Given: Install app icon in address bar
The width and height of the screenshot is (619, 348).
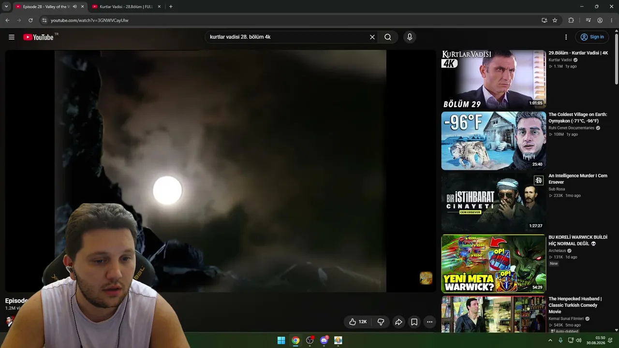Looking at the screenshot, I should (x=544, y=20).
